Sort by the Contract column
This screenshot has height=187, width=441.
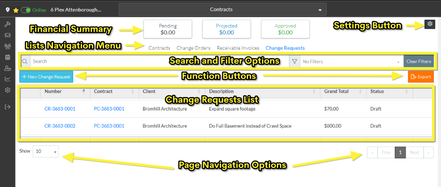click(114, 91)
